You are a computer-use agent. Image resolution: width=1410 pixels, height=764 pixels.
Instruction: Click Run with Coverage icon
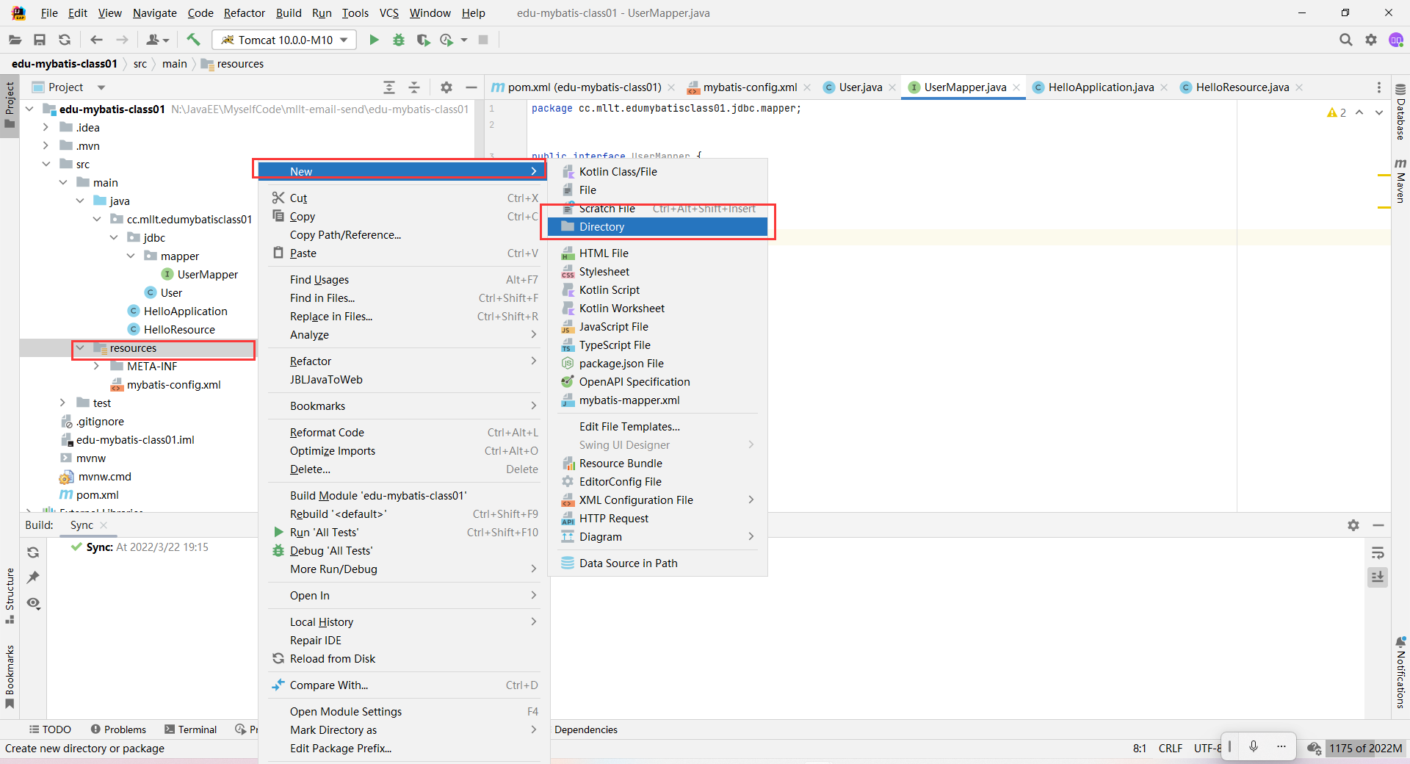pyautogui.click(x=423, y=40)
